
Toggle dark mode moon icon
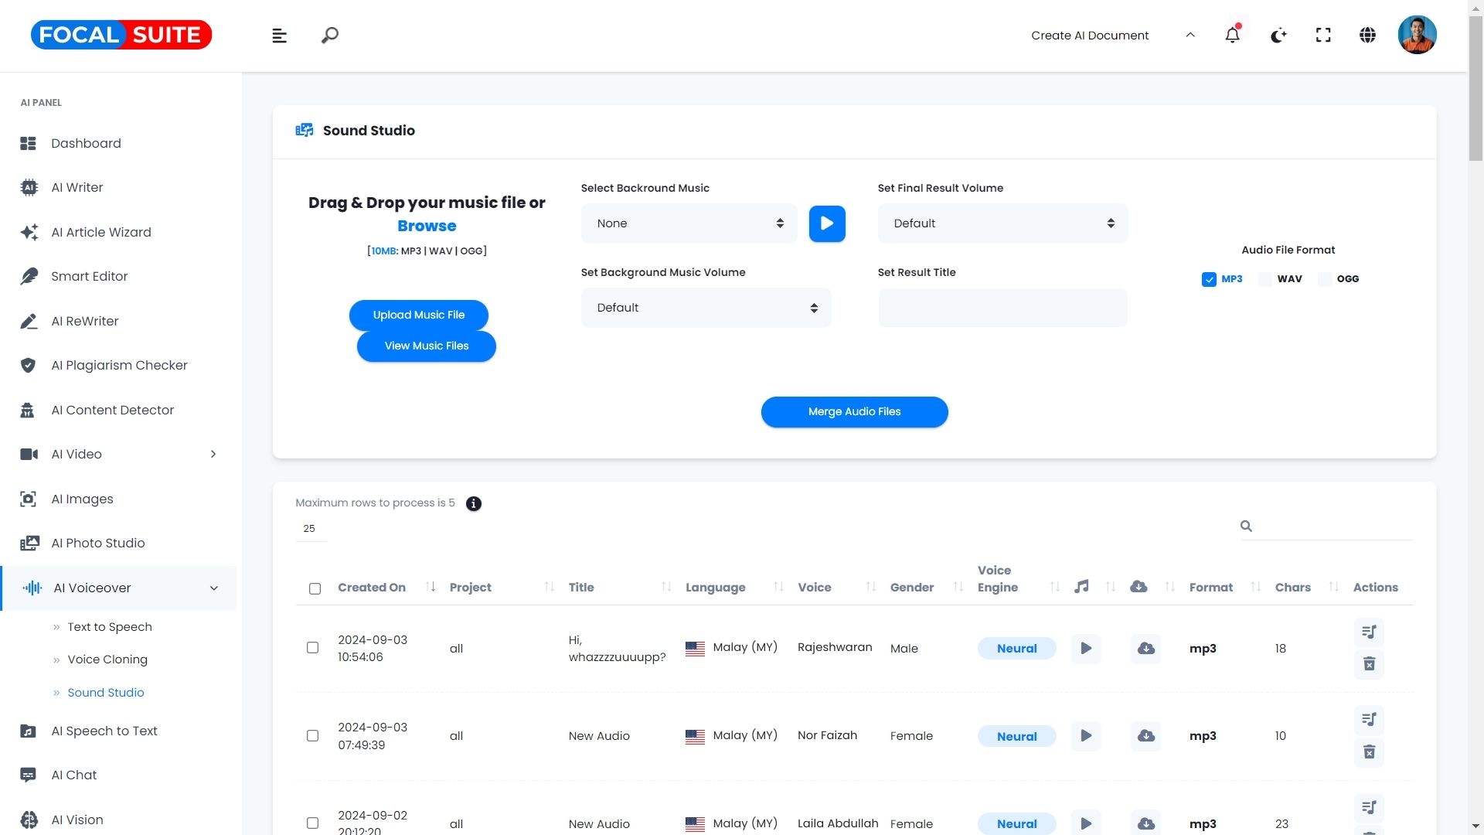(x=1278, y=35)
